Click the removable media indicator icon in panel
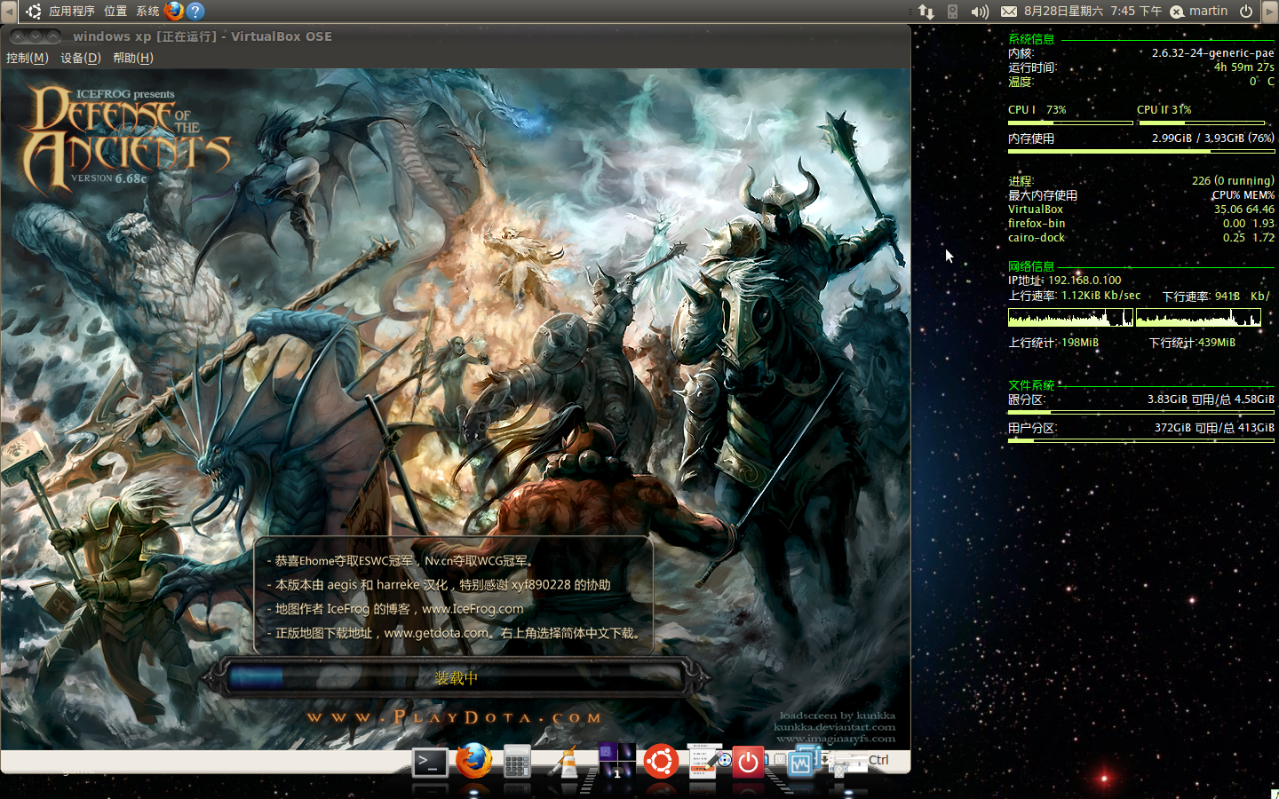The image size is (1279, 799). pos(952,12)
